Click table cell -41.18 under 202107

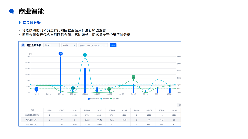pyautogui.click(x=124, y=120)
